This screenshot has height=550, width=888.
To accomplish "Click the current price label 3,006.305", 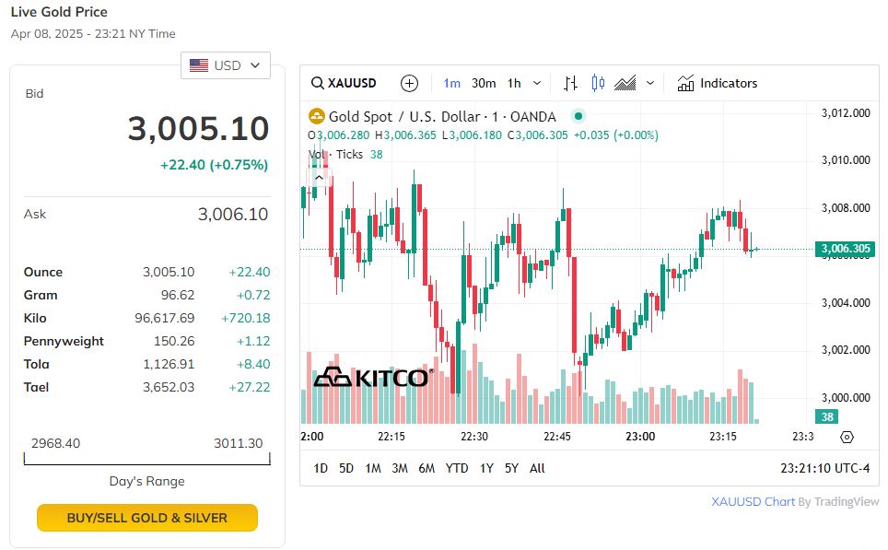I will (x=844, y=248).
